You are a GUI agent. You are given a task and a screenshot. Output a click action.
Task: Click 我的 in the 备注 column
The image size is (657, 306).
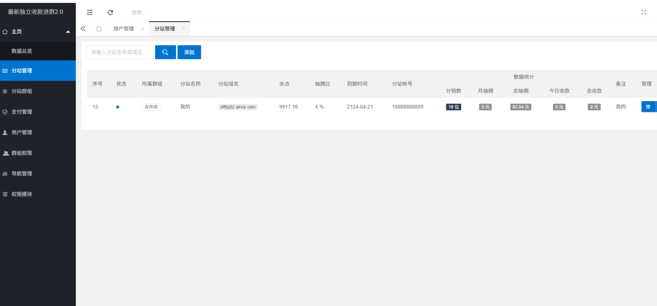pos(621,107)
